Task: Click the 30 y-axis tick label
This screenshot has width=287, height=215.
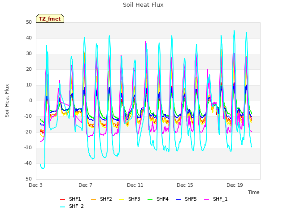Action: (29, 54)
